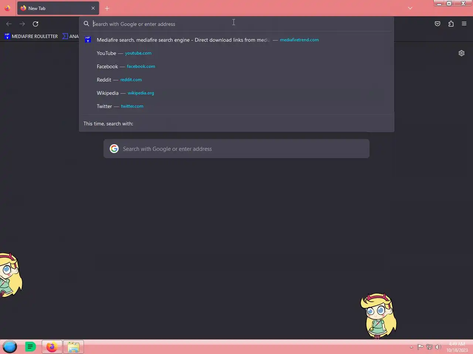Open Action Center flag icon

(x=420, y=347)
